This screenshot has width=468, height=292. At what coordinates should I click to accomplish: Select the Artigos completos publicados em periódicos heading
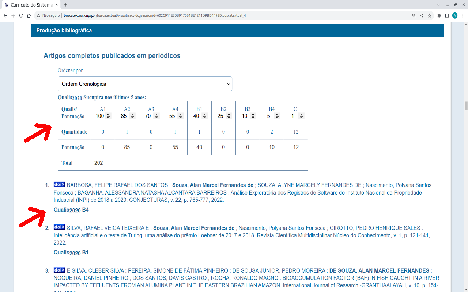pyautogui.click(x=112, y=56)
